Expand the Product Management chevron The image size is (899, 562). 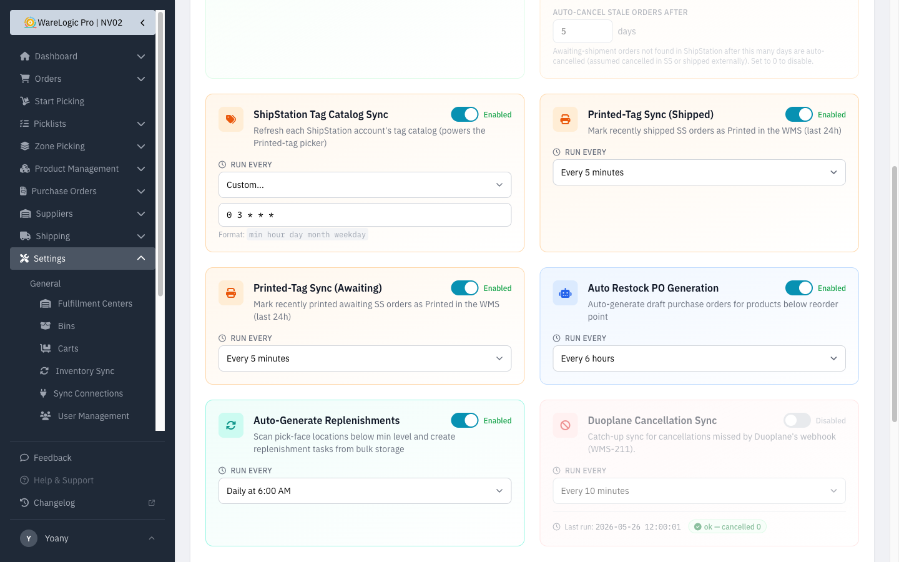(141, 169)
